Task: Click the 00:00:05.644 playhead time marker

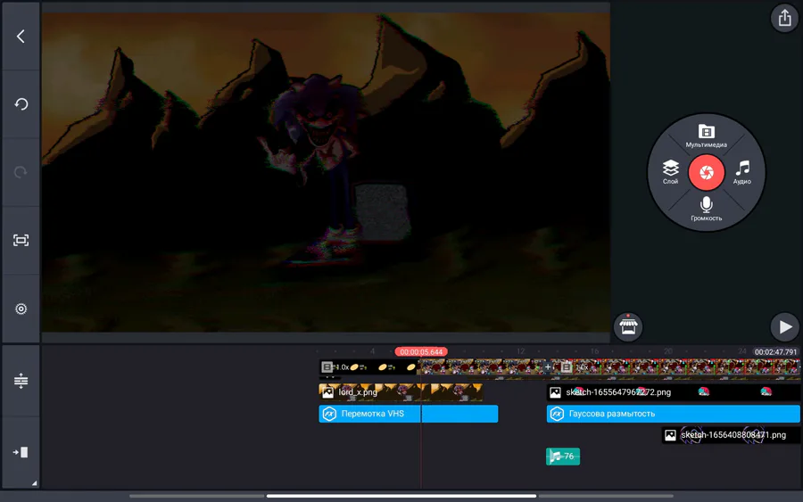Action: (x=421, y=352)
